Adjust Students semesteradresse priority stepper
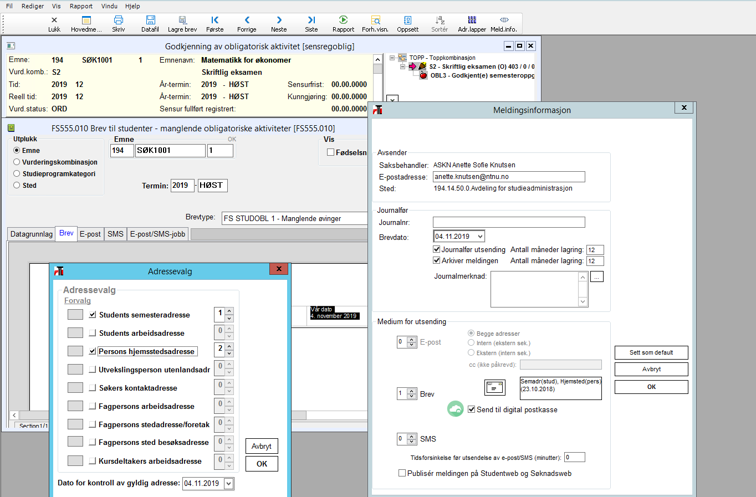This screenshot has width=756, height=497. 229,315
